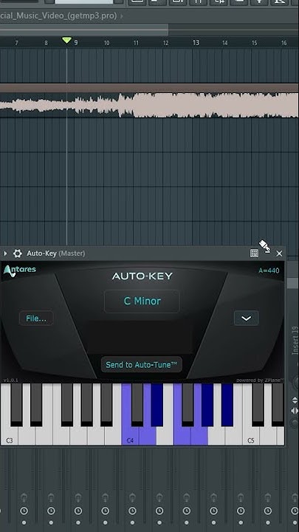The image size is (299, 532).
Task: Click the left-right arrows icon in mixer panel
Action: pyautogui.click(x=295, y=412)
